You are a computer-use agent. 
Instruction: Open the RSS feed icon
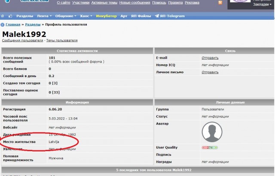(220, 3)
